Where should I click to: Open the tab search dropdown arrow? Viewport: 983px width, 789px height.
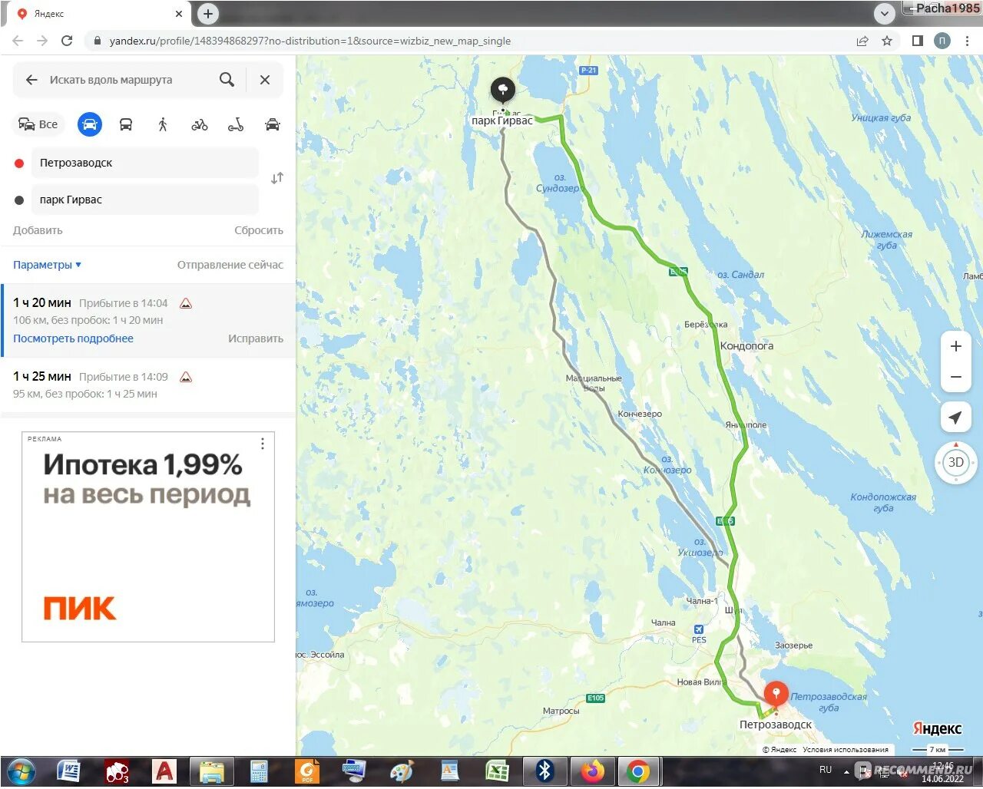coord(885,13)
